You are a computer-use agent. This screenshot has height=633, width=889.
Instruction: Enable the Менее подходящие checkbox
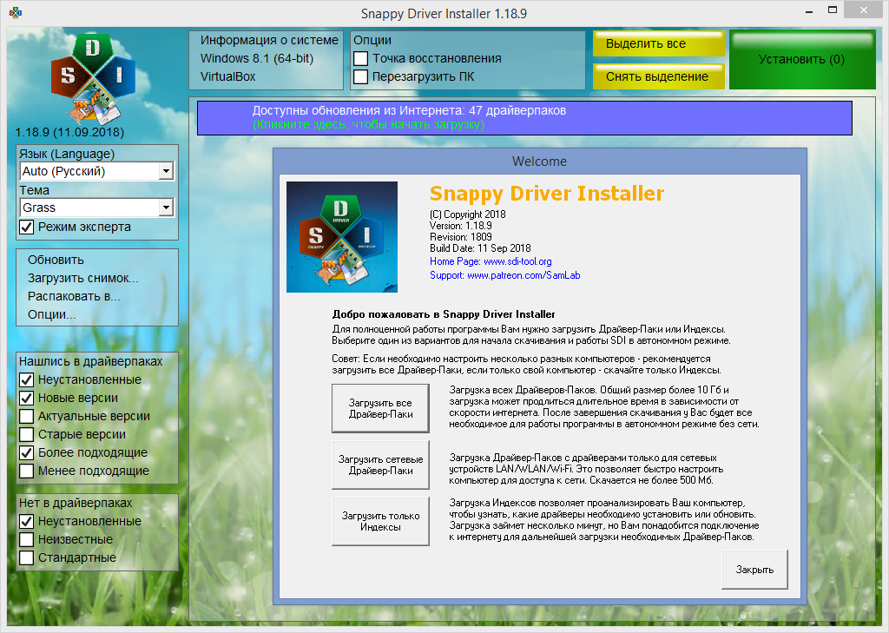click(x=26, y=471)
